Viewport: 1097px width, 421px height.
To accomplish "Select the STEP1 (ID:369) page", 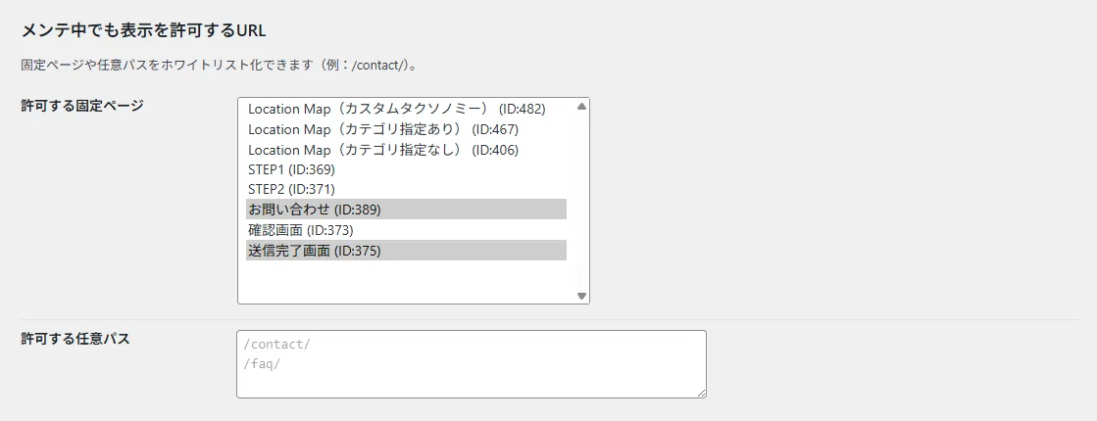I will (291, 169).
